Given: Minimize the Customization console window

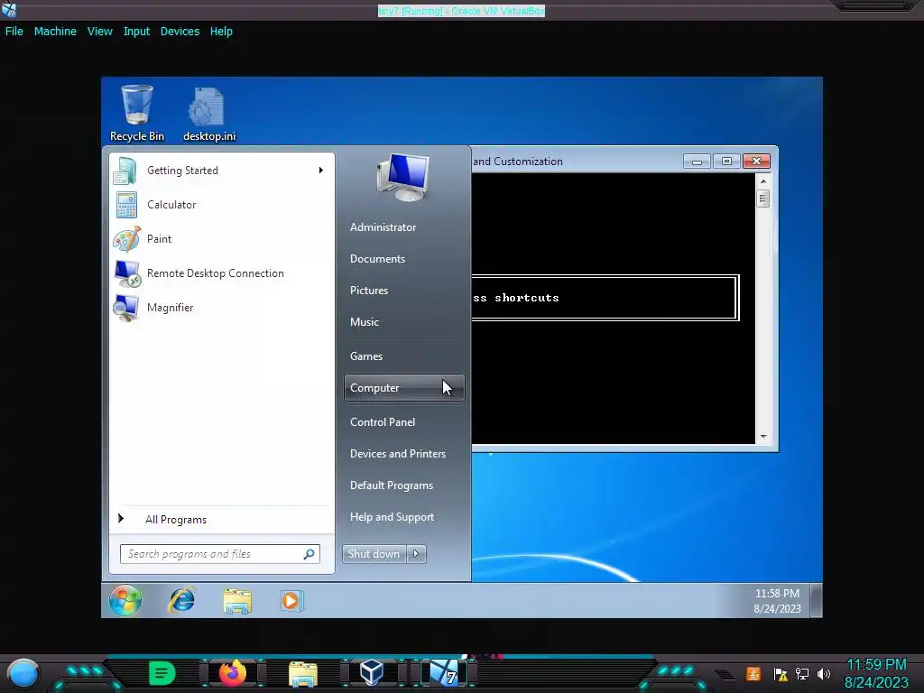Looking at the screenshot, I should click(697, 162).
